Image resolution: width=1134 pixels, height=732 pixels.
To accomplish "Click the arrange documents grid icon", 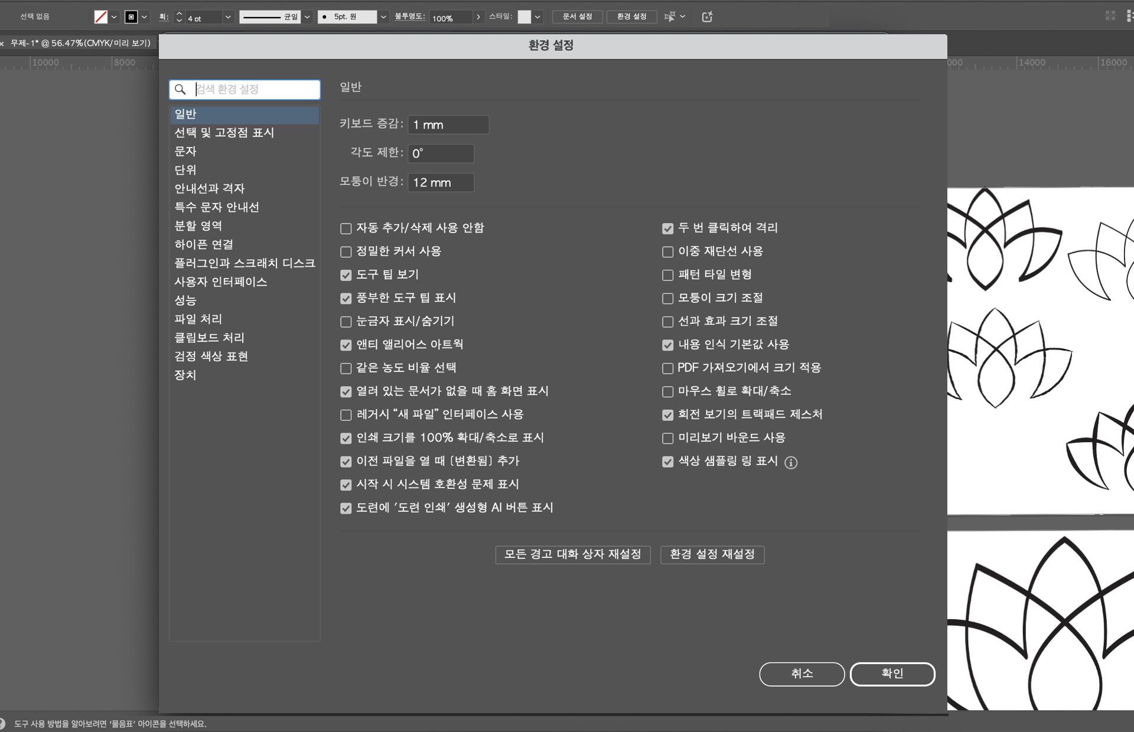I will click(1110, 17).
